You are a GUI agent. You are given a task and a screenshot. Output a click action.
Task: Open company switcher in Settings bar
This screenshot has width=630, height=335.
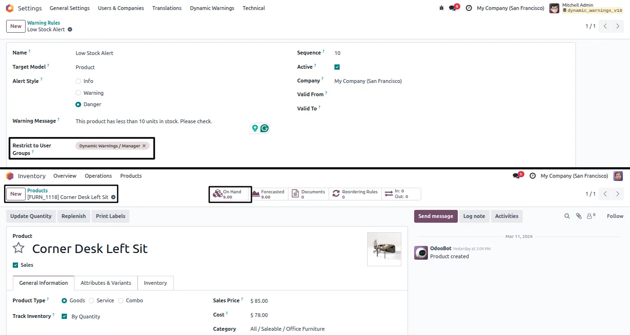[510, 8]
